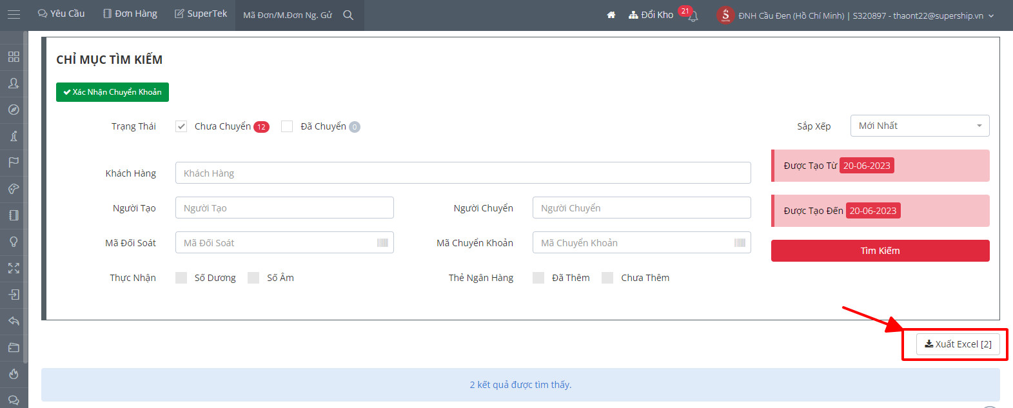1013x408 pixels.
Task: Click the '2 kết quả được tìm thấy.' message
Action: 520,385
